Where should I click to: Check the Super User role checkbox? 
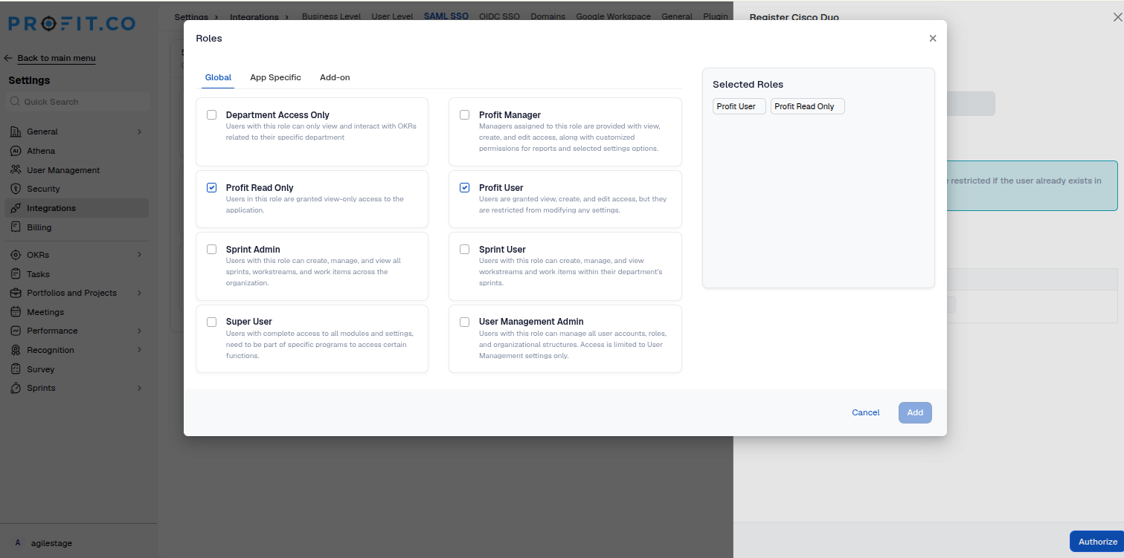pyautogui.click(x=212, y=322)
